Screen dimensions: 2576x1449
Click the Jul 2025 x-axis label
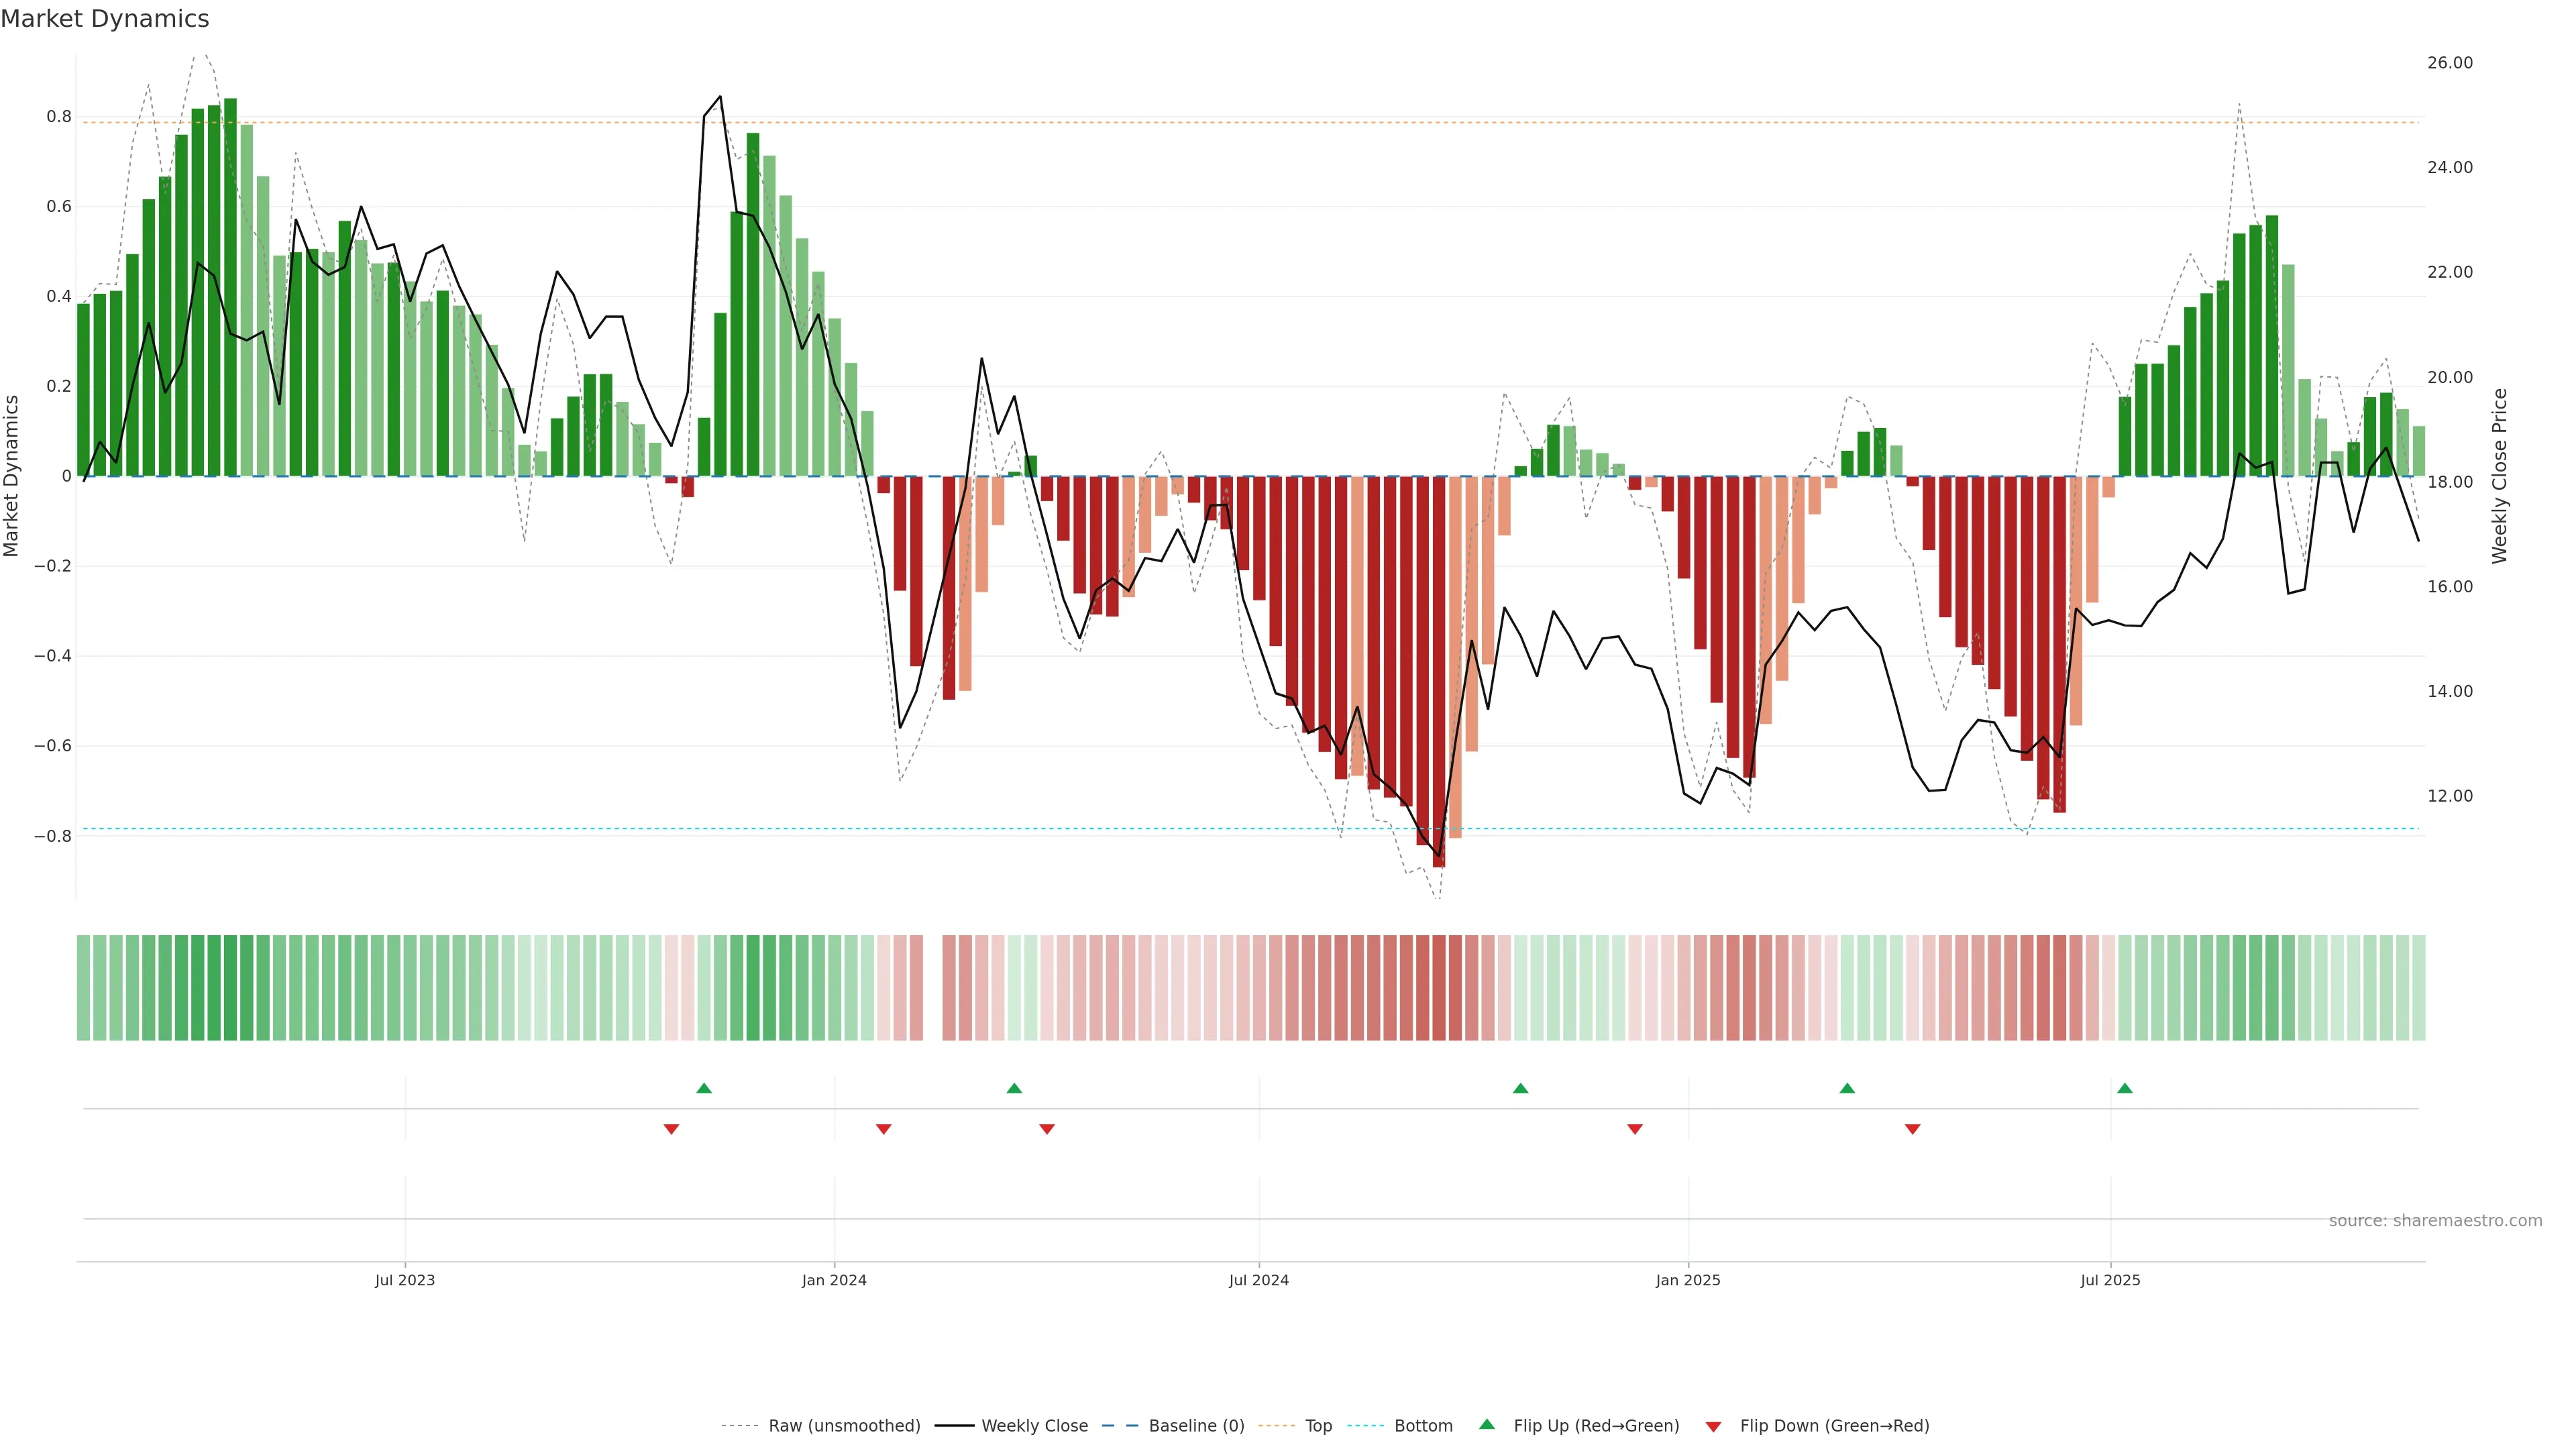tap(2110, 1280)
